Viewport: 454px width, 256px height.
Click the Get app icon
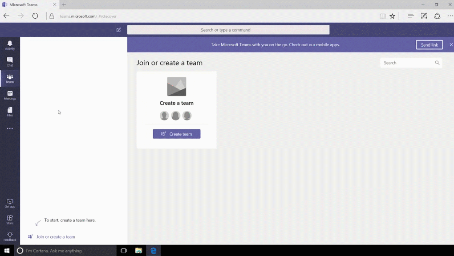10,203
